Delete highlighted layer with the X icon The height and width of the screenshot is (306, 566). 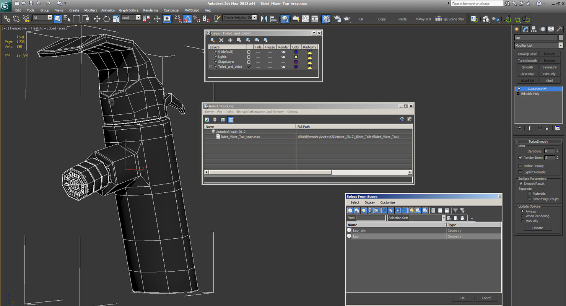221,40
